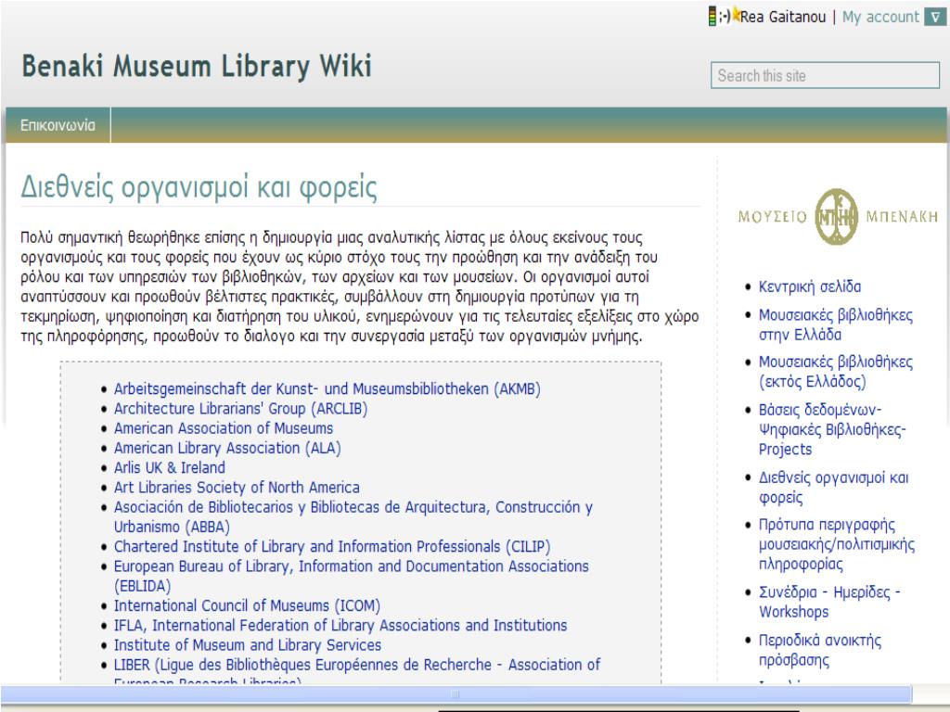Open Περιοδικά ανοικτής πρόσβασης link
The width and height of the screenshot is (950, 712).
click(x=820, y=650)
